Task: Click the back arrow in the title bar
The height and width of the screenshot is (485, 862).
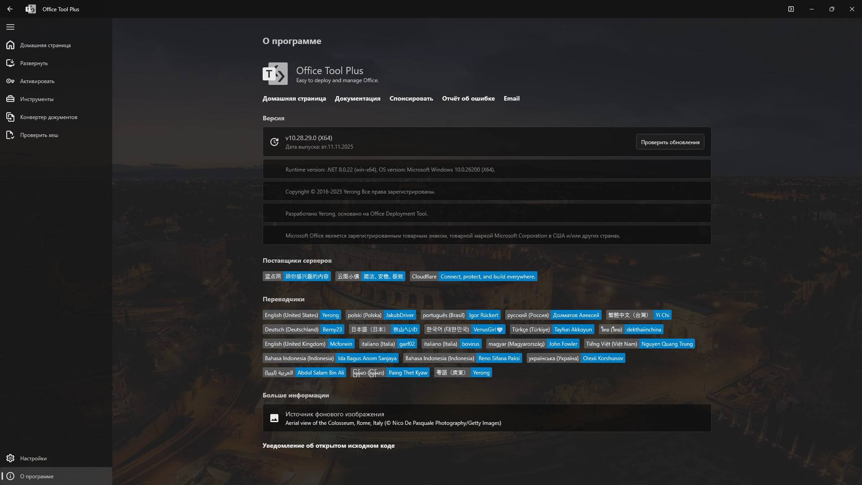Action: [10, 9]
